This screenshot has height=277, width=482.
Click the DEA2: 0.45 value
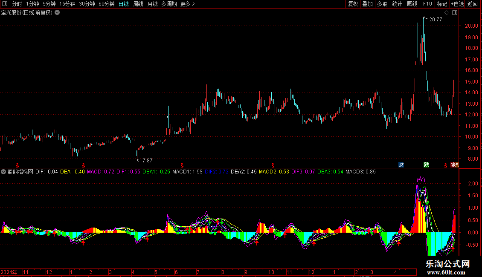click(x=244, y=172)
